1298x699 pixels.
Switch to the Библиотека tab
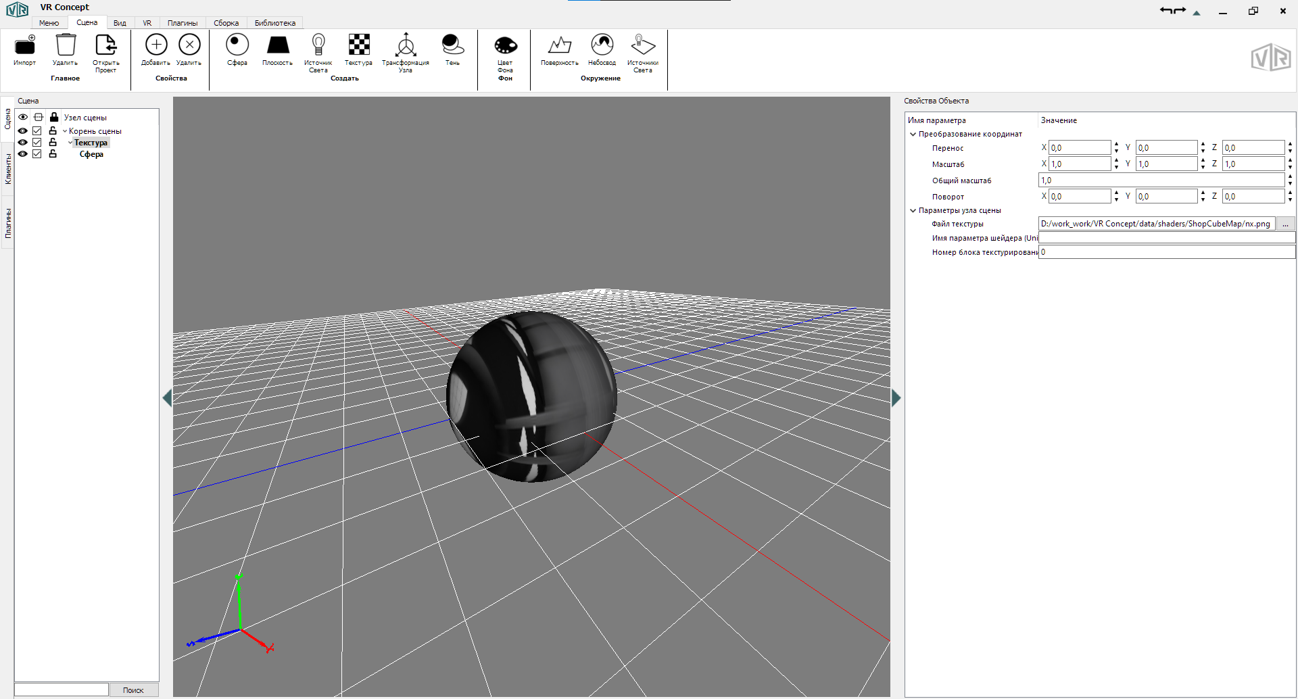click(275, 23)
